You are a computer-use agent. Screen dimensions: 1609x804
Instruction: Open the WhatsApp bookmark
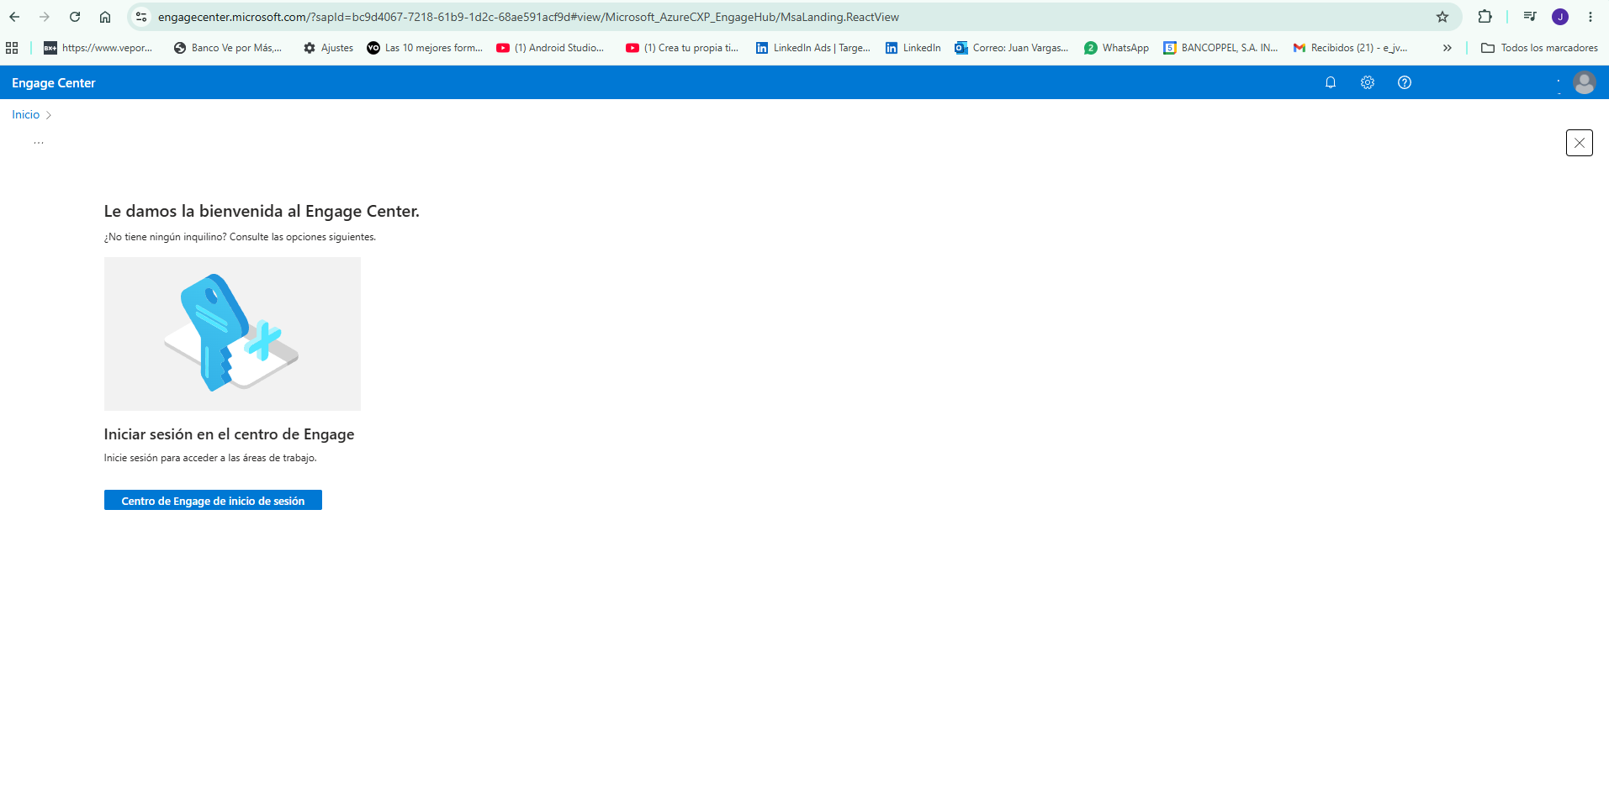coord(1117,48)
